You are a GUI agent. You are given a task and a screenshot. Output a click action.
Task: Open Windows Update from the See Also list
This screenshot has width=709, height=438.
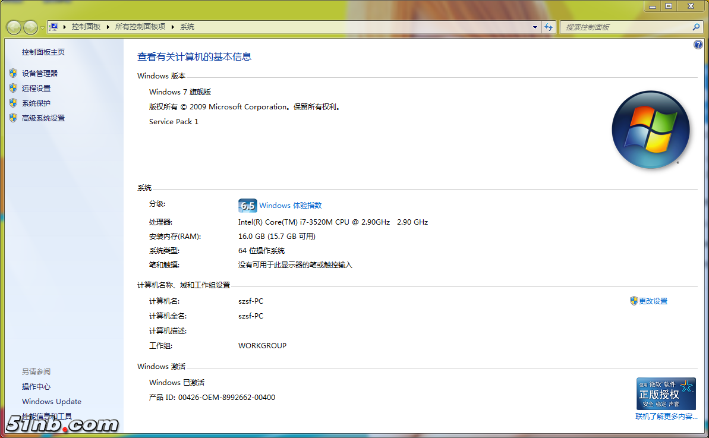tap(52, 402)
